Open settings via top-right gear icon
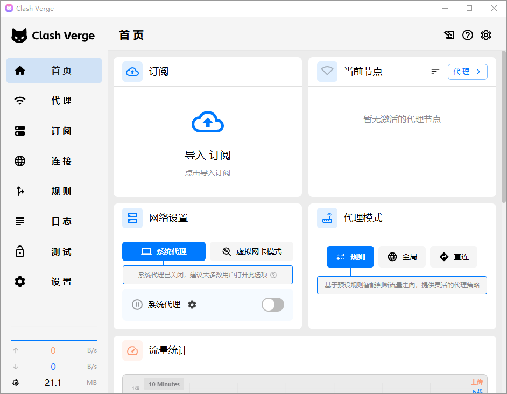 click(x=486, y=35)
